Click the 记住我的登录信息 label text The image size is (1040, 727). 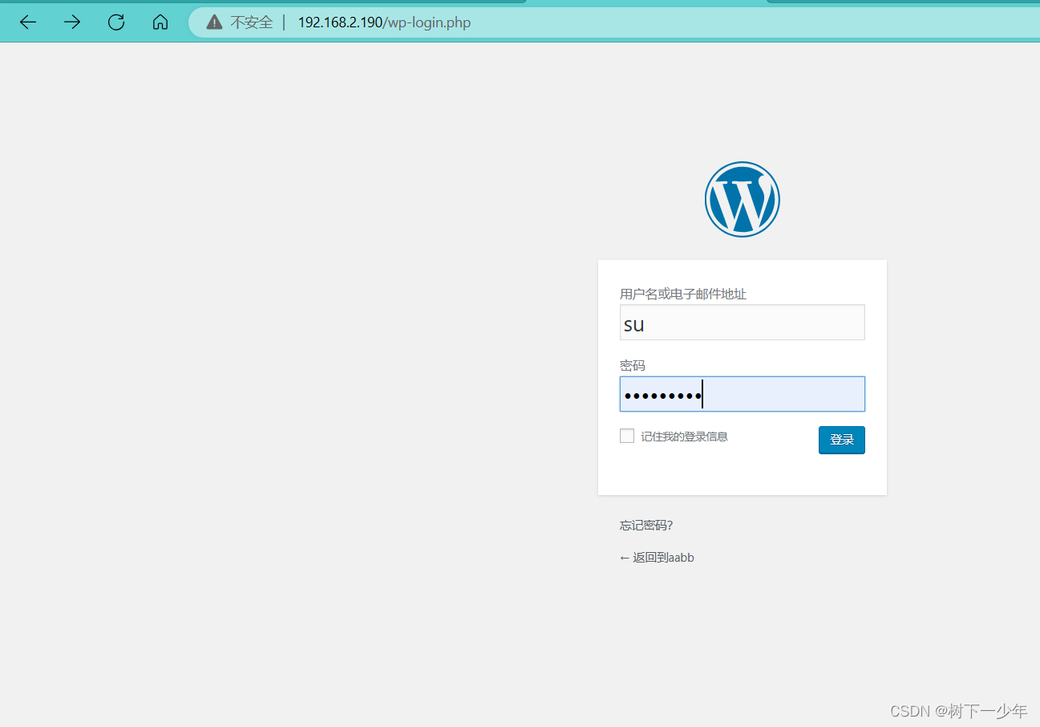pyautogui.click(x=685, y=437)
